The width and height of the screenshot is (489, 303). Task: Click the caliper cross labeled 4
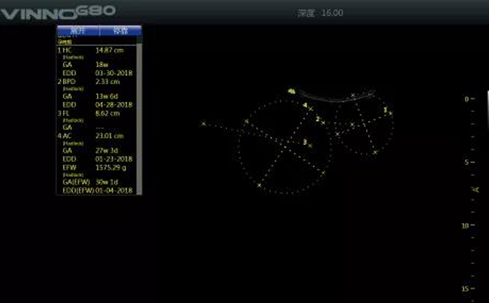click(308, 107)
